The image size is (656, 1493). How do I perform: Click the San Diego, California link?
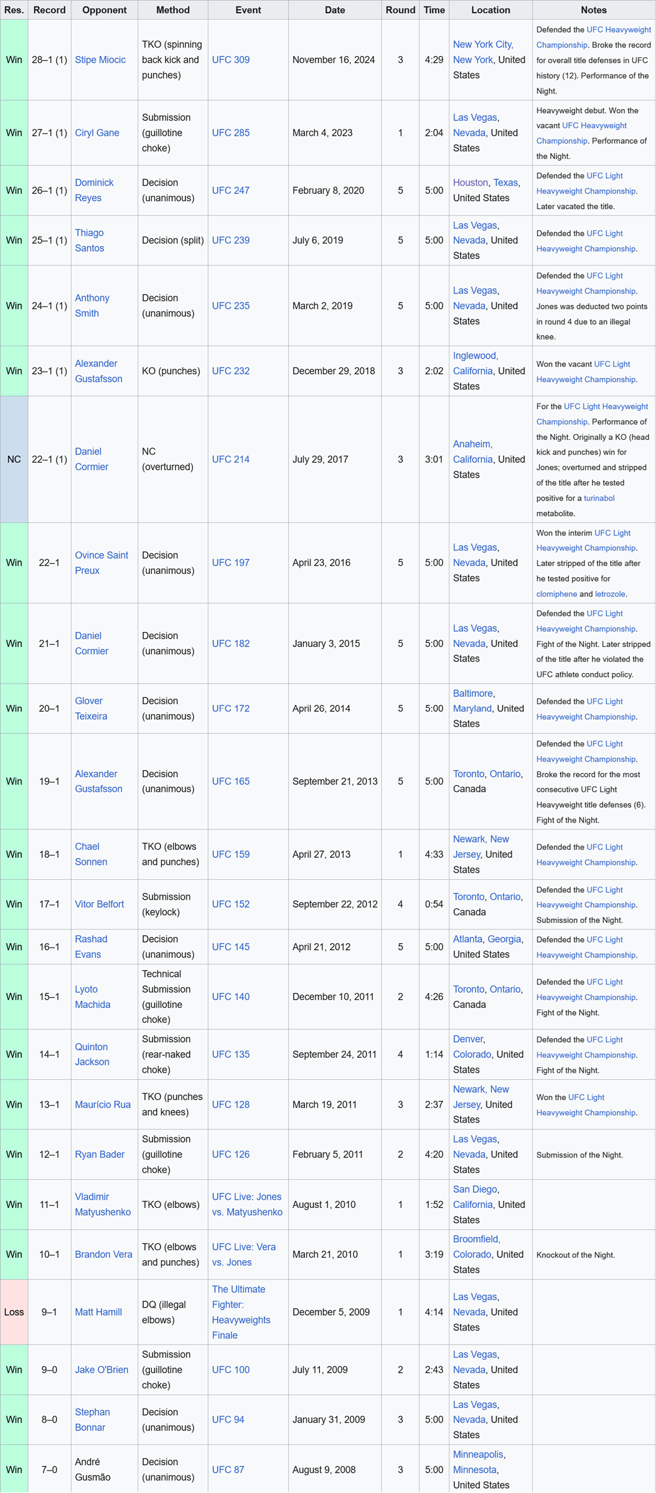(474, 1197)
